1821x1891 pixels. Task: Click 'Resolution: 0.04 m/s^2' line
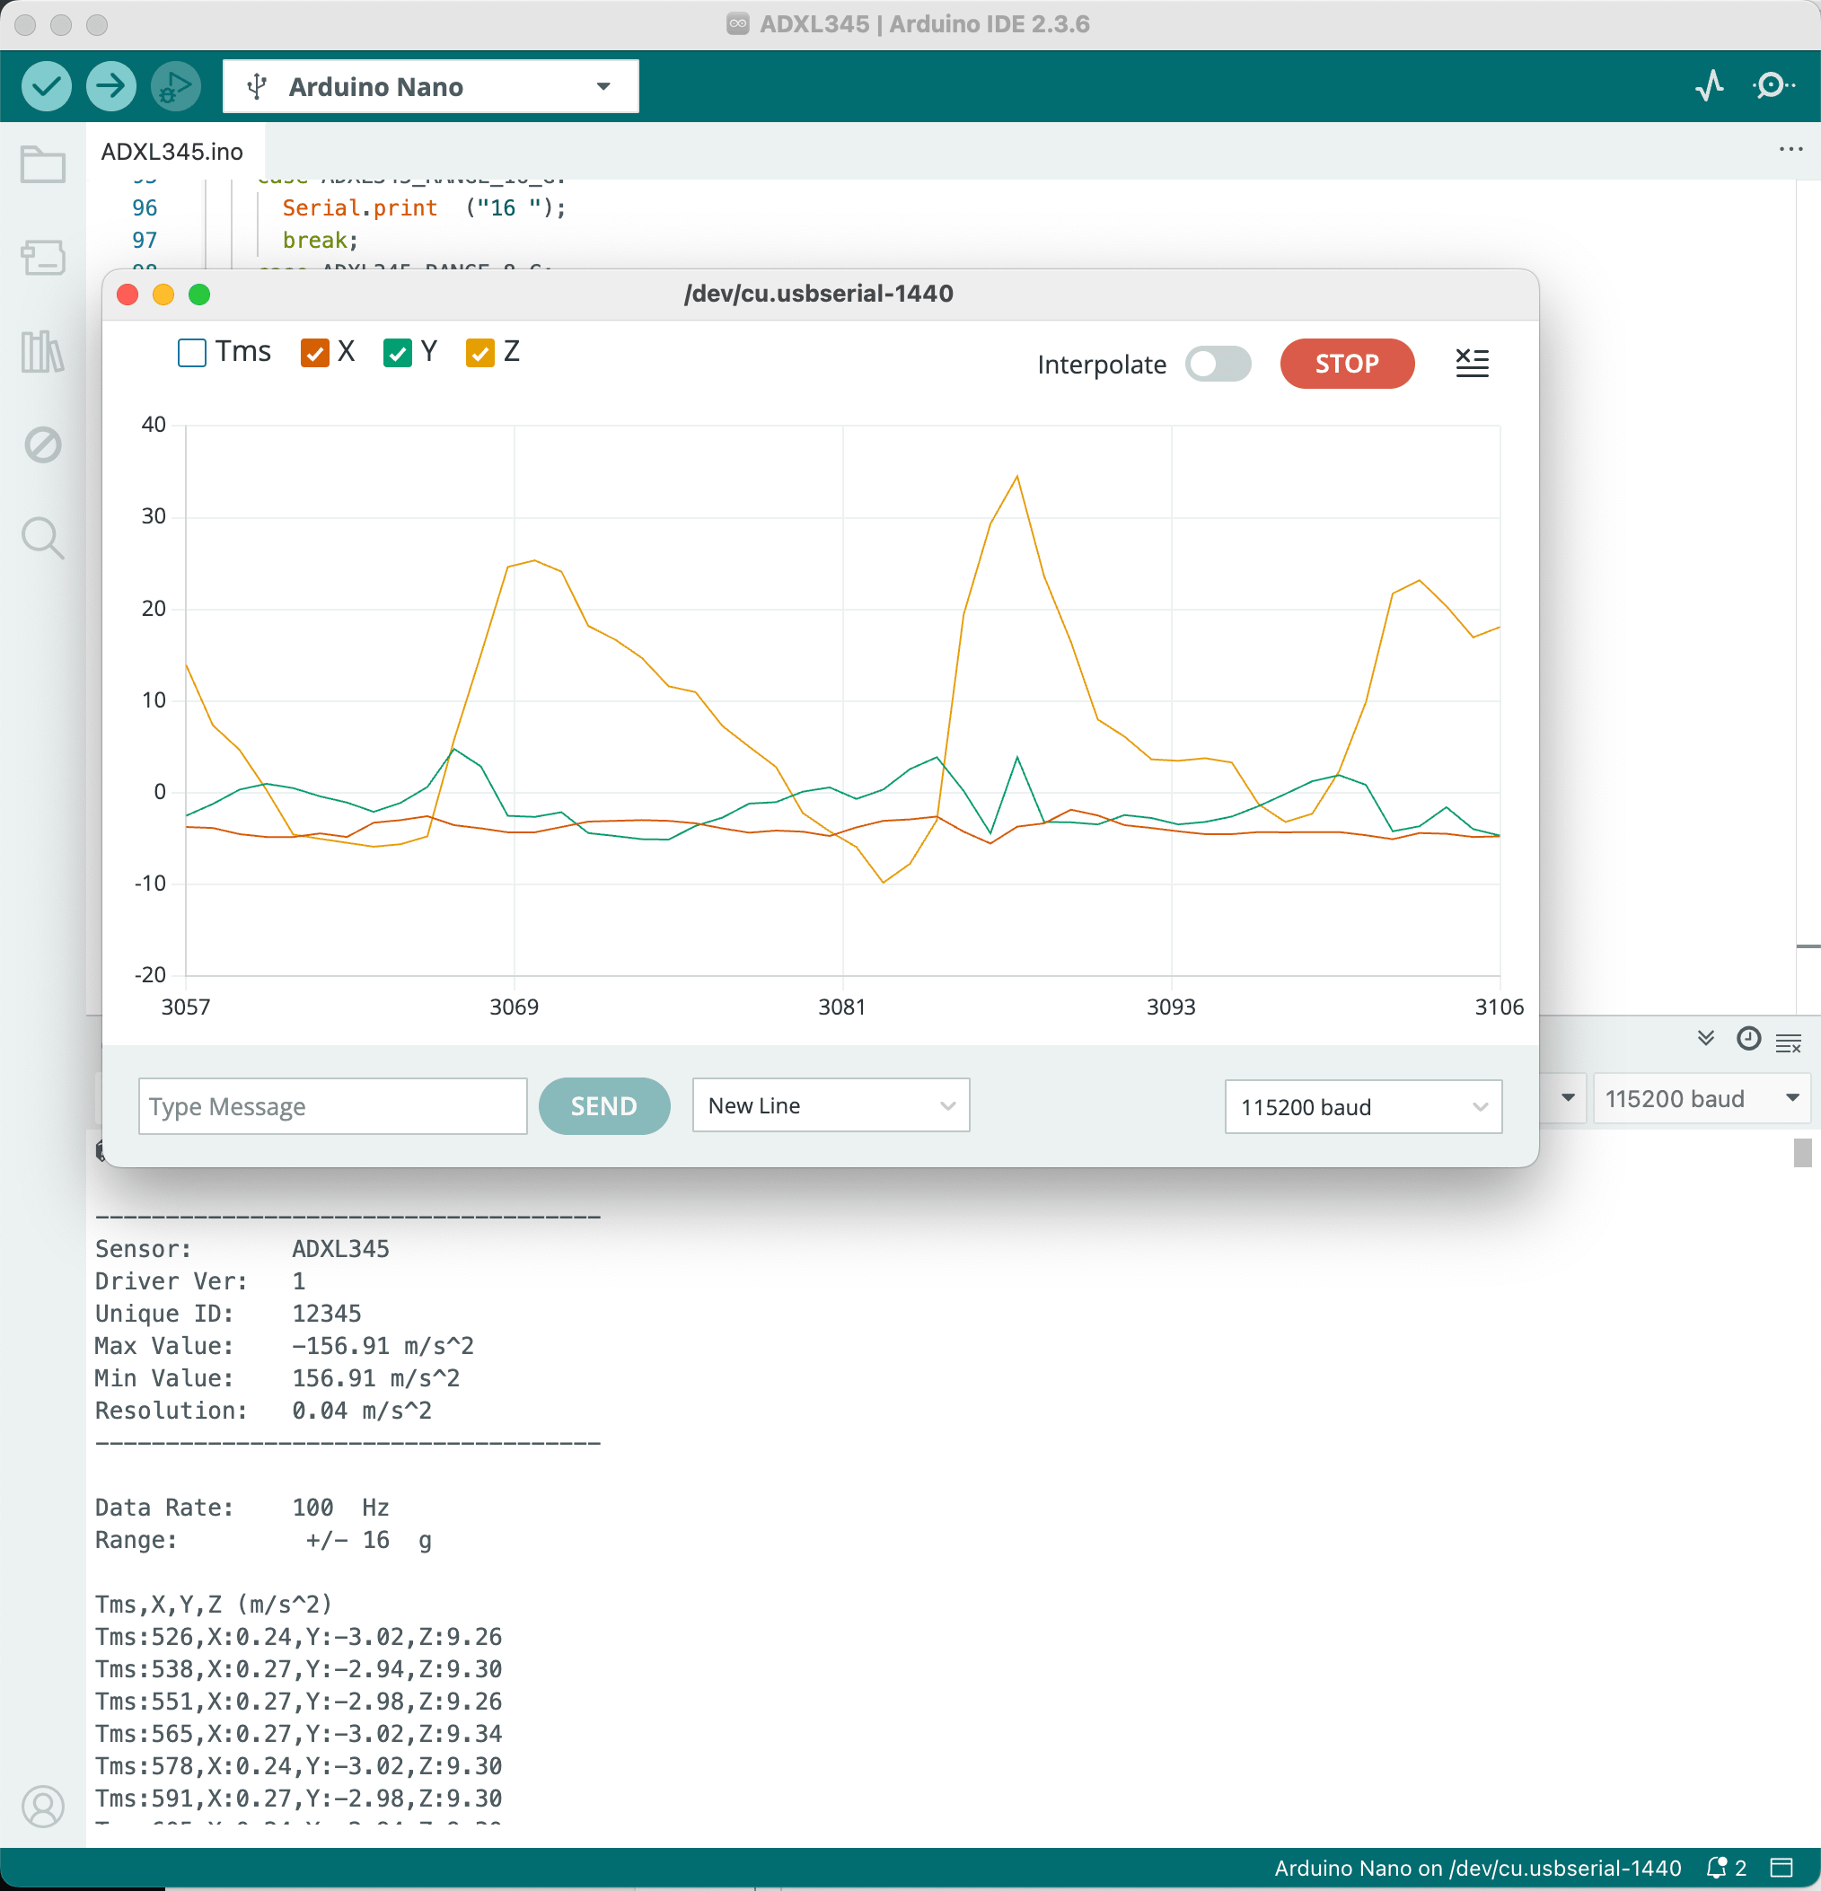(263, 1411)
